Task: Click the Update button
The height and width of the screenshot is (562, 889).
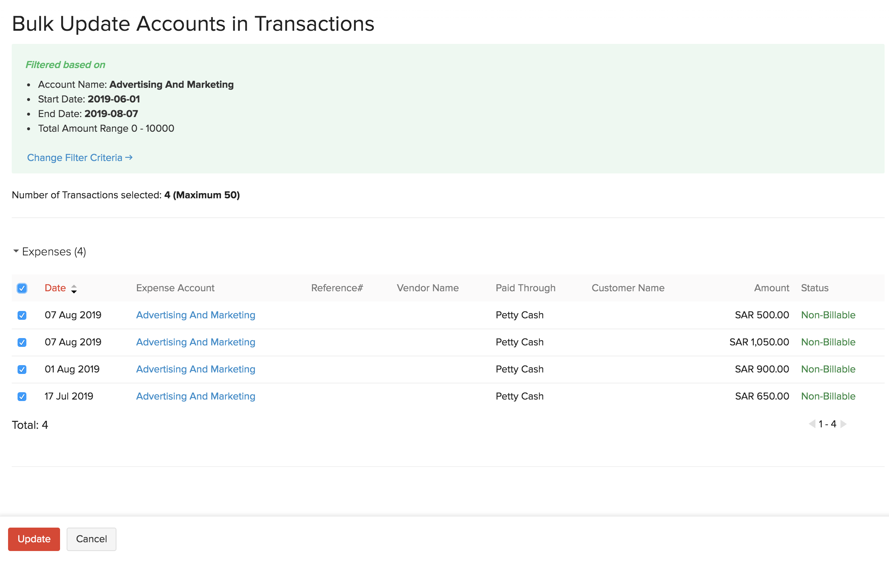Action: click(34, 539)
